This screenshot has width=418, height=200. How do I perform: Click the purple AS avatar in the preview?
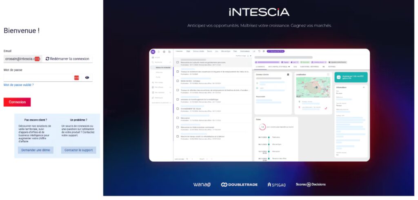[153, 52]
